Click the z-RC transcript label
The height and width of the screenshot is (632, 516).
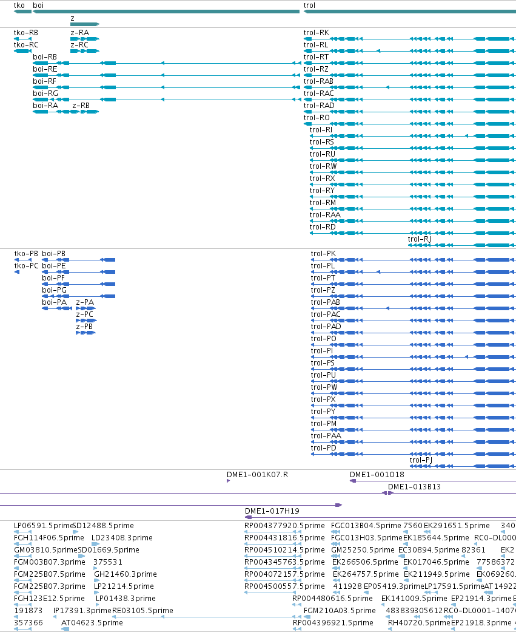click(79, 45)
